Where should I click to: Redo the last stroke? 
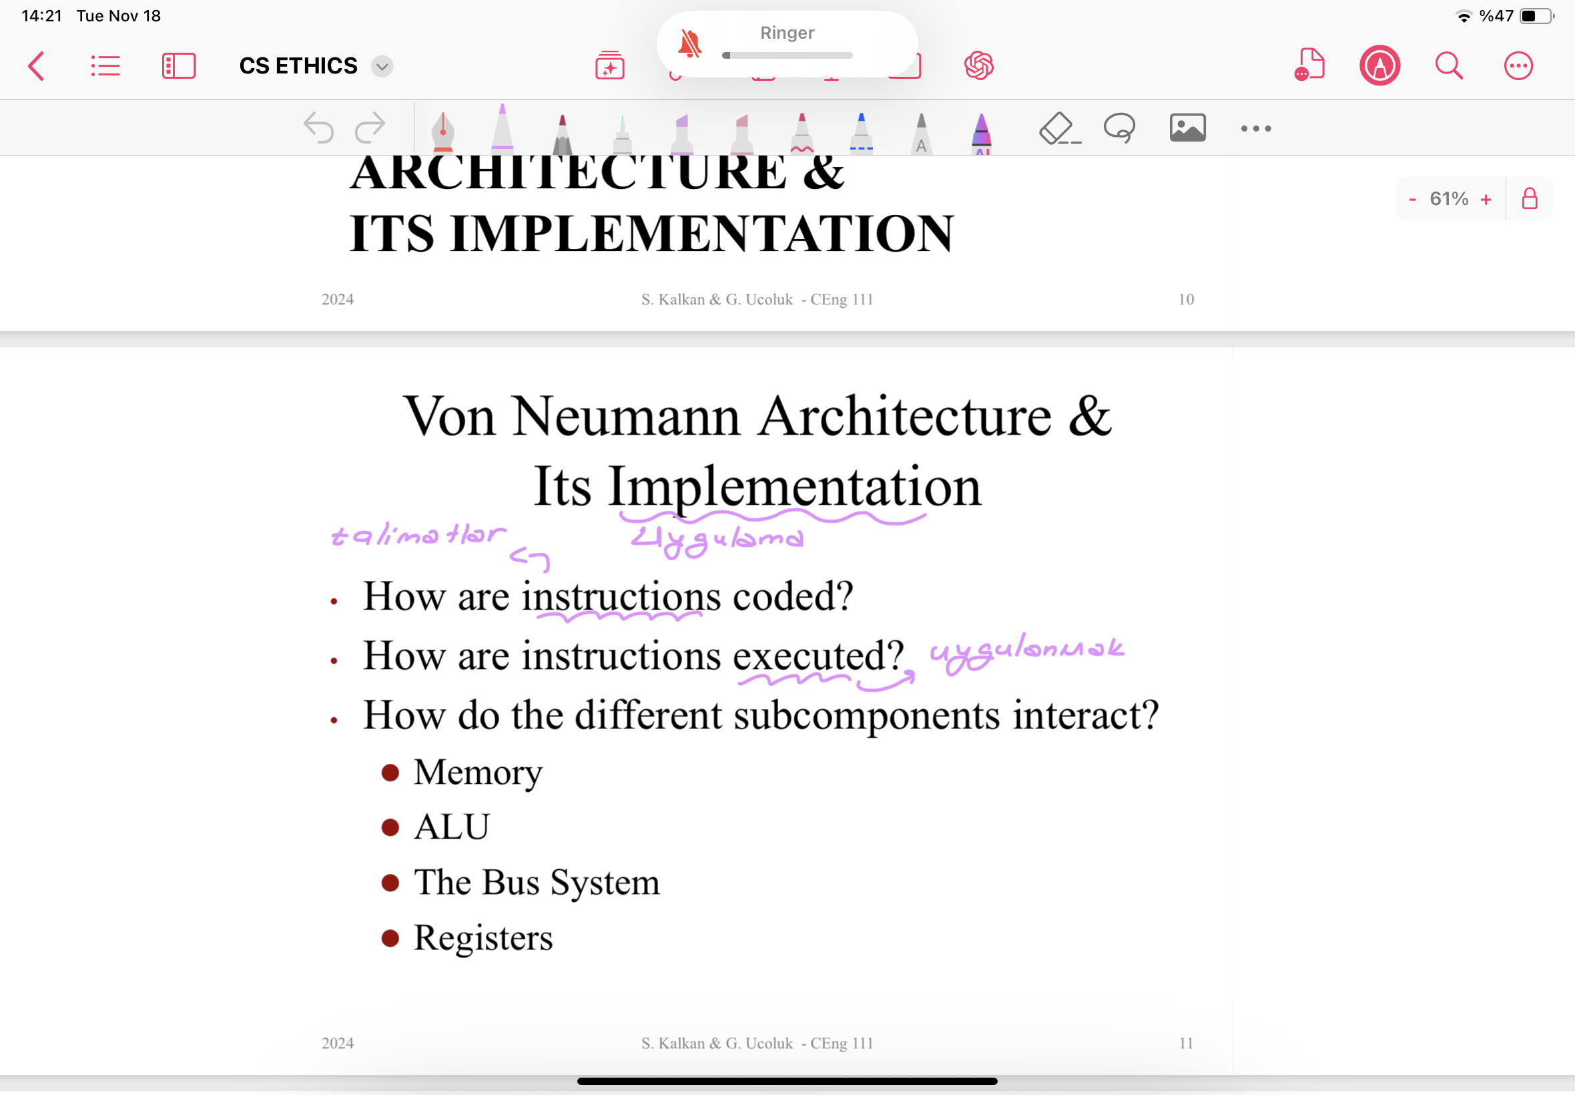370,128
